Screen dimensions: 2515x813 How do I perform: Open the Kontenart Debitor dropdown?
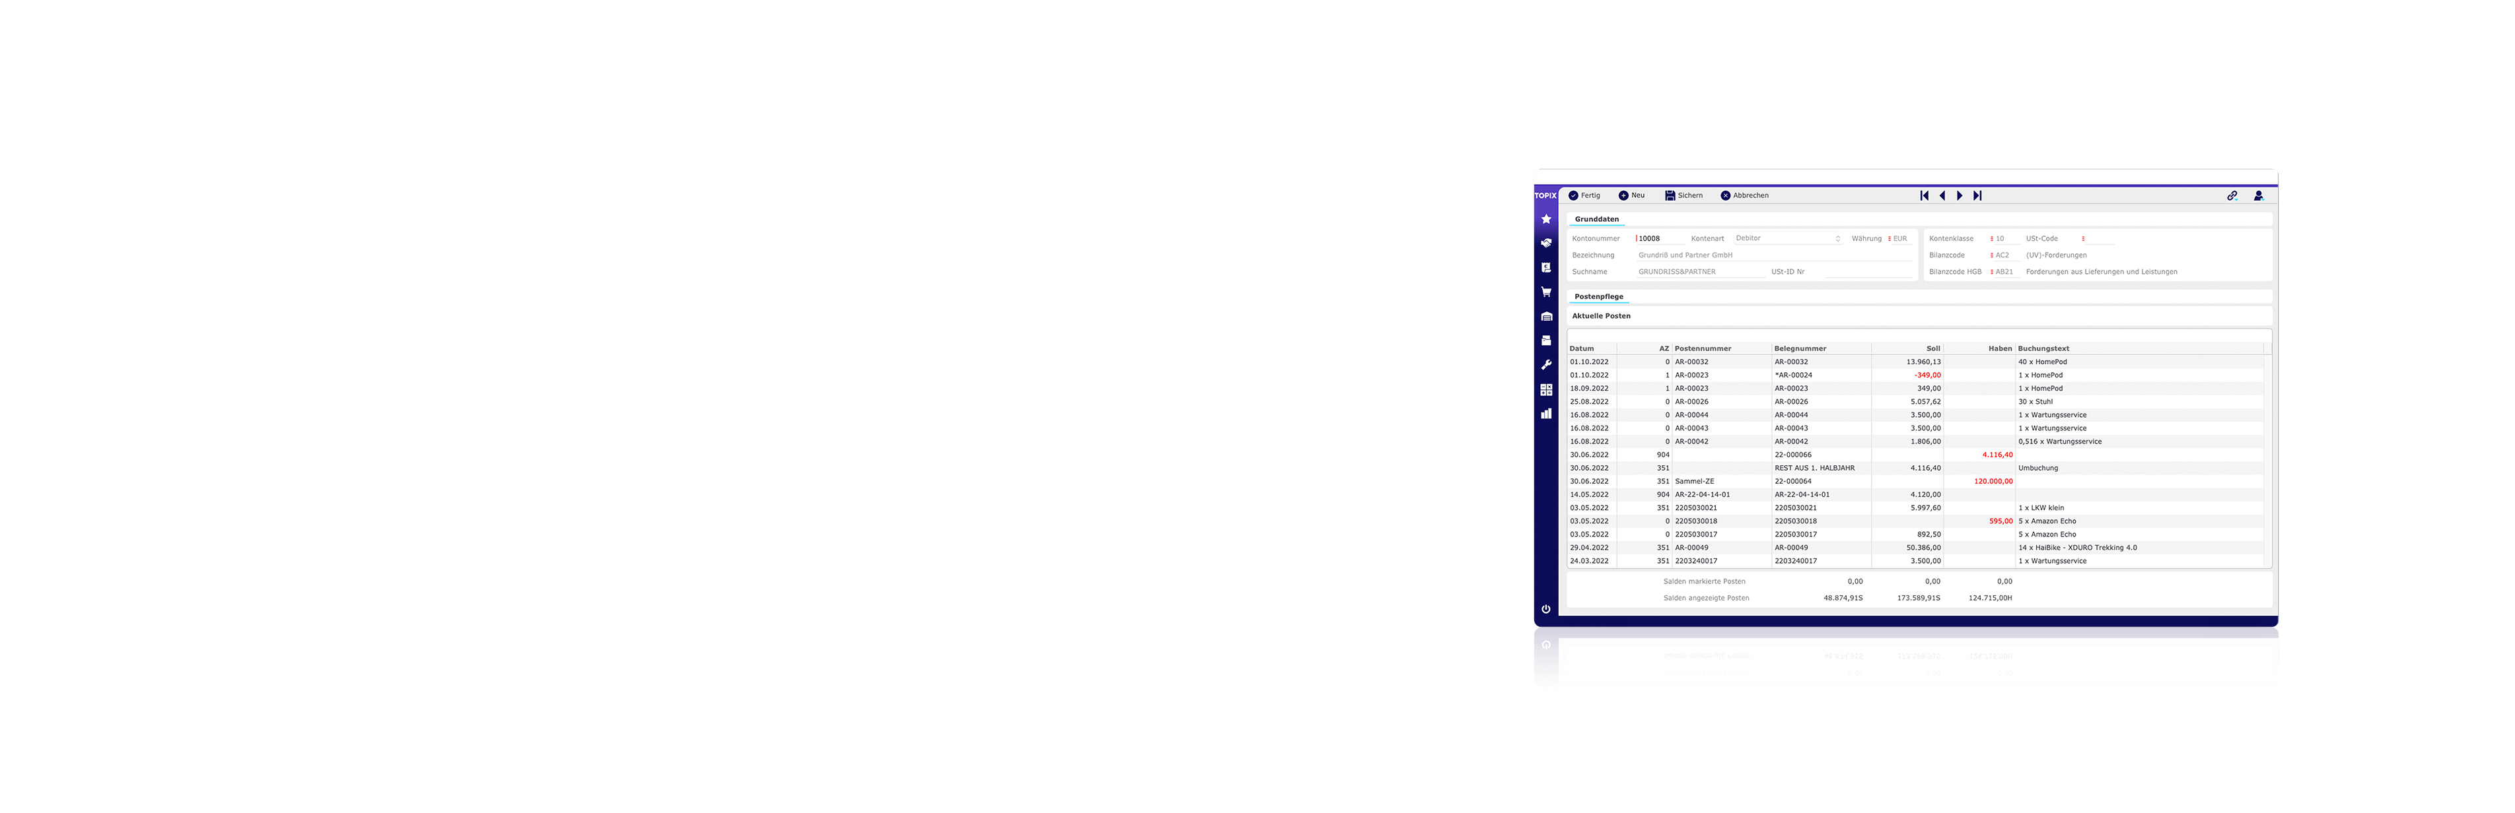[x=1788, y=238]
